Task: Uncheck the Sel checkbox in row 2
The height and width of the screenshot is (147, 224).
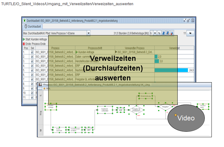Action: pos(32,57)
